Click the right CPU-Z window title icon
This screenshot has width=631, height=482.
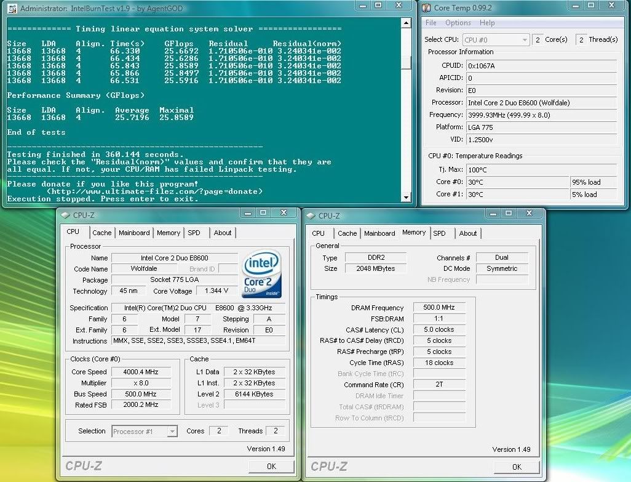[311, 216]
